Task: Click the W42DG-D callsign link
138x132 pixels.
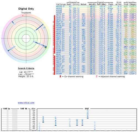Action: pyautogui.click(x=60, y=6)
